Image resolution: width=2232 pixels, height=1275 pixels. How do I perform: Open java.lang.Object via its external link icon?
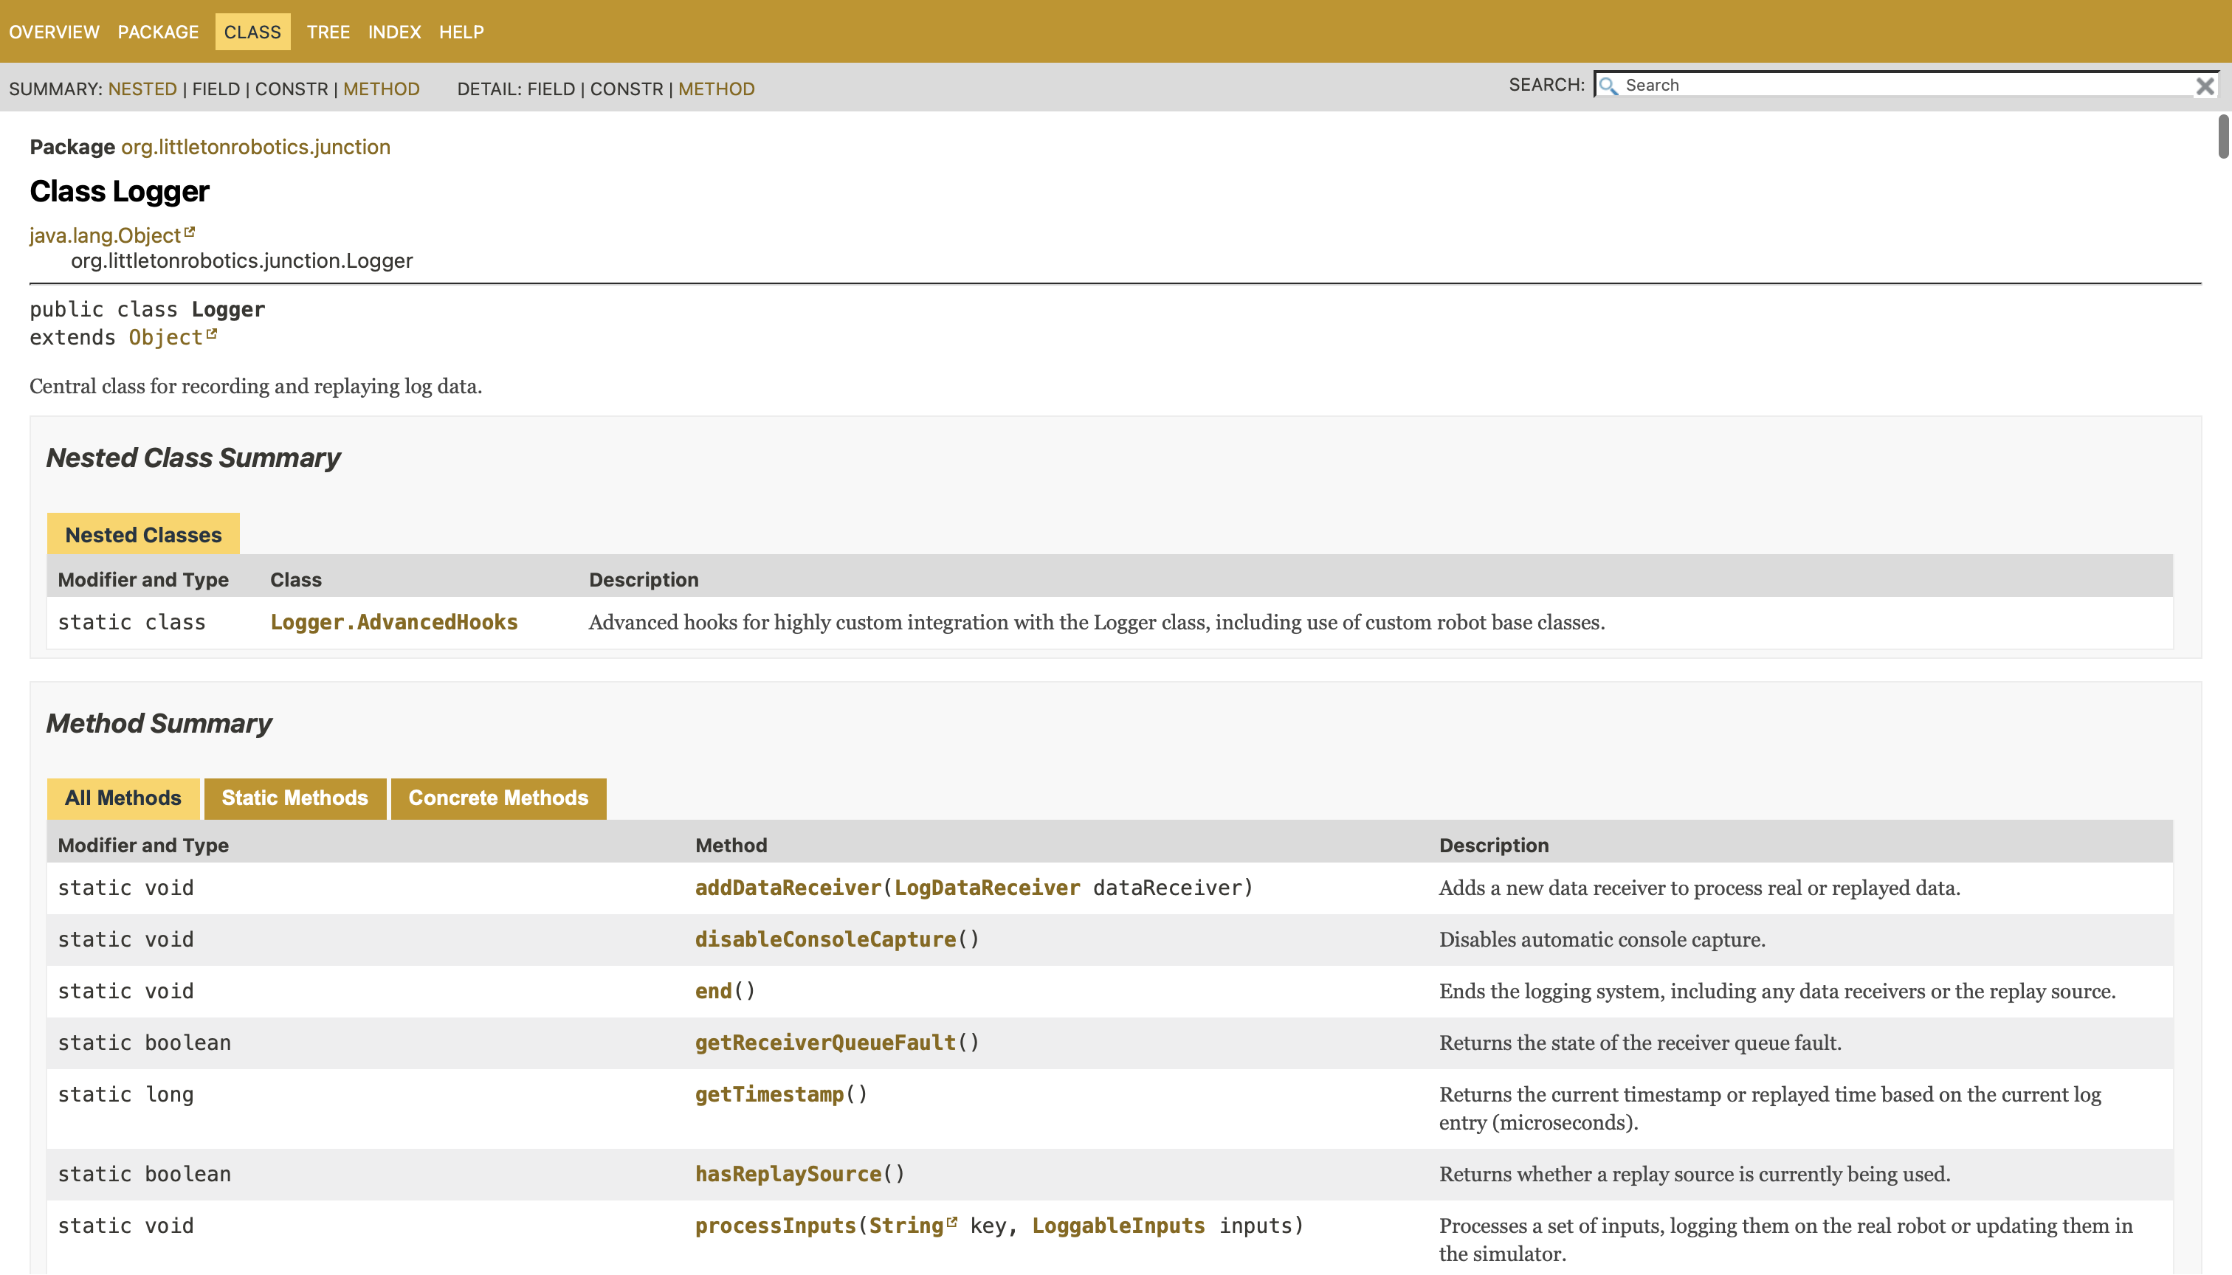(x=191, y=229)
